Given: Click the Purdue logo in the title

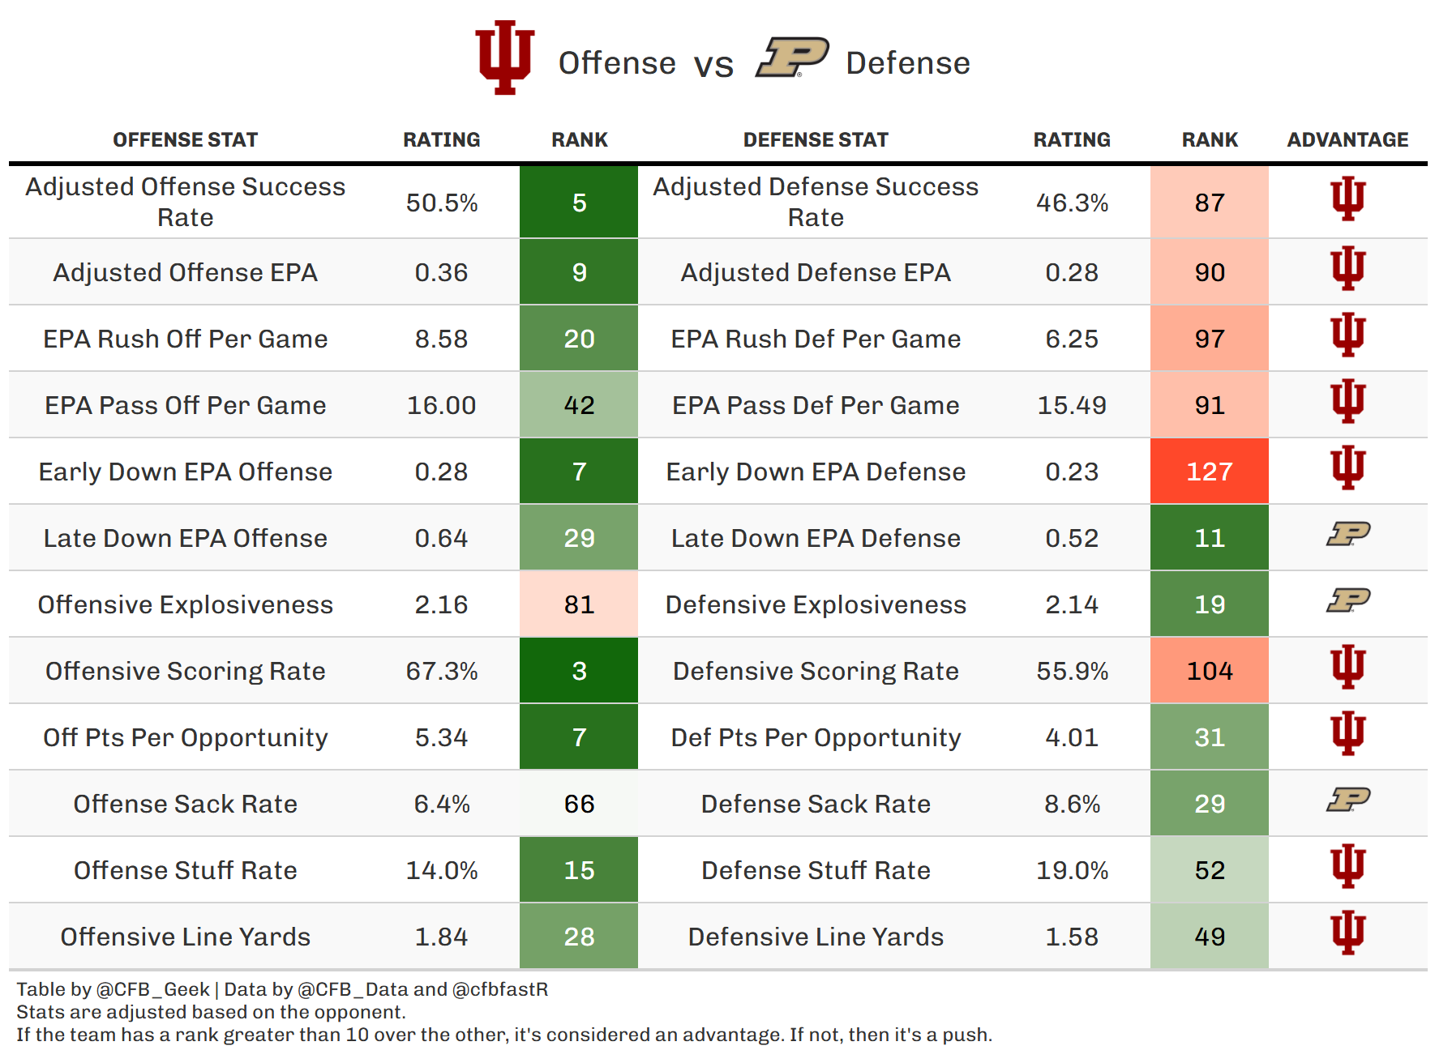Looking at the screenshot, I should point(792,58).
